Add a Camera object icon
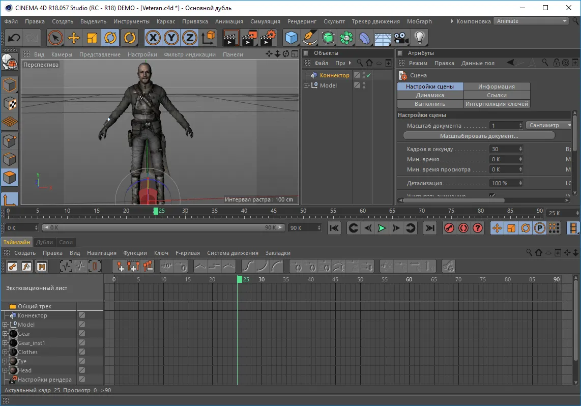 401,38
